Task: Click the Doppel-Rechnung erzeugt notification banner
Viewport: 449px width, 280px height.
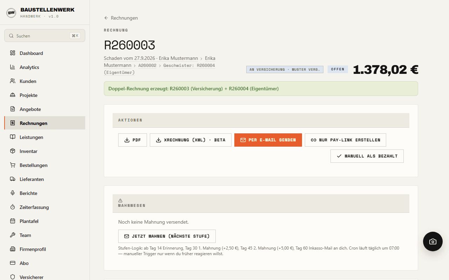Action: click(261, 89)
